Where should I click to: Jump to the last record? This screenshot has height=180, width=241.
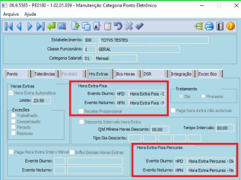pos(40,26)
